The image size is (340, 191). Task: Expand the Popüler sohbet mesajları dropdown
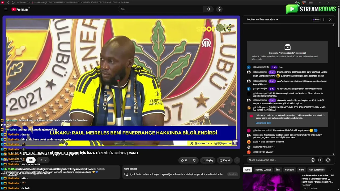262,20
